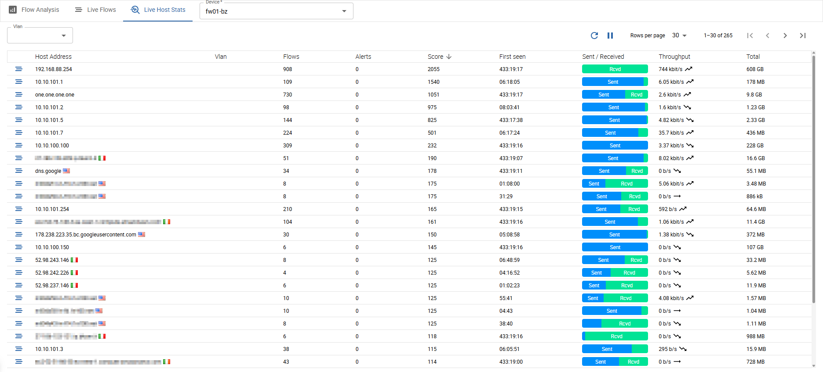Viewport: 823px width, 372px height.
Task: Open the Flow Analysis tab
Action: click(x=34, y=10)
